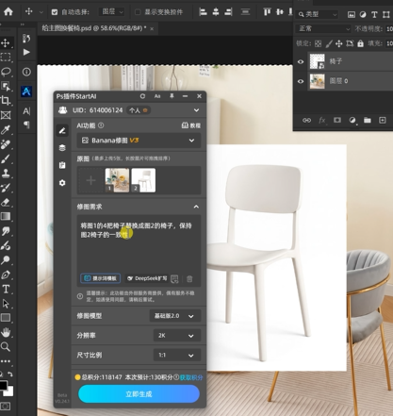The image size is (393, 416).
Task: Select the Pen tool
Action: tap(6, 275)
